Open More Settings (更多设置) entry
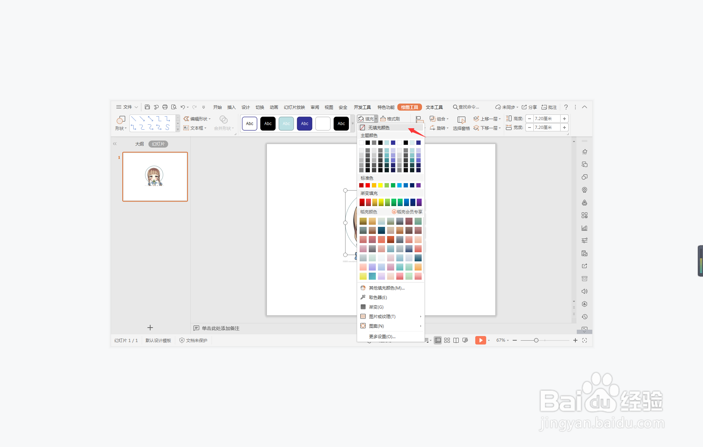Screen dimensions: 703x447 point(391,336)
